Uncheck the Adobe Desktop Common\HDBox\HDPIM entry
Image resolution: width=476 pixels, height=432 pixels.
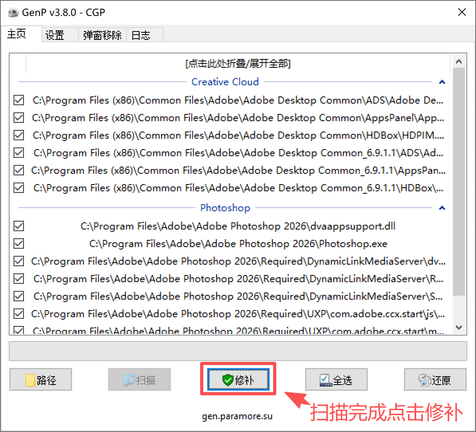[x=19, y=135]
